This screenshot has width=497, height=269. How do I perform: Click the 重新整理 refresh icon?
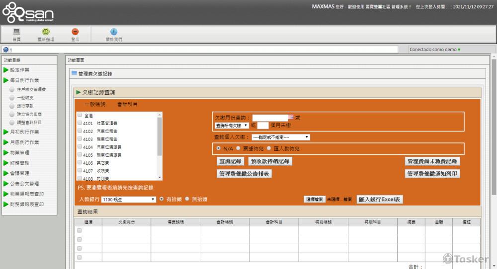pyautogui.click(x=46, y=32)
